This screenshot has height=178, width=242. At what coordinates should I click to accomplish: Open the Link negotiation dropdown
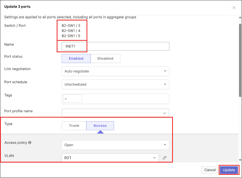pyautogui.click(x=115, y=71)
